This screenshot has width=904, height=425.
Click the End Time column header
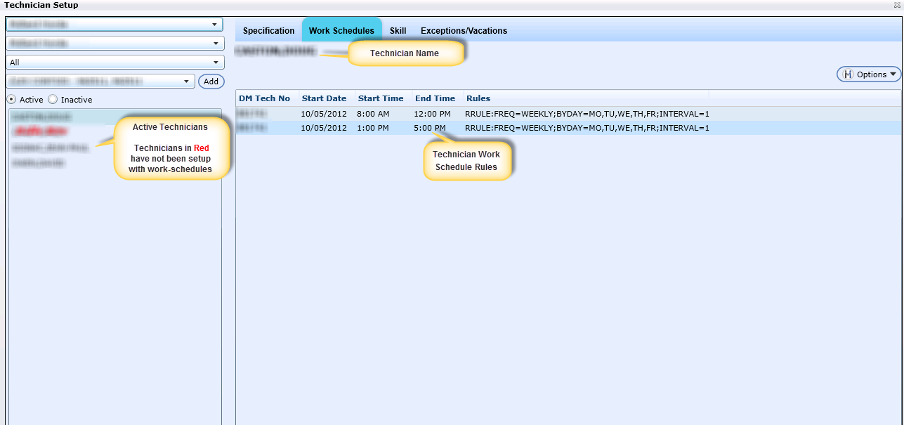pyautogui.click(x=435, y=98)
